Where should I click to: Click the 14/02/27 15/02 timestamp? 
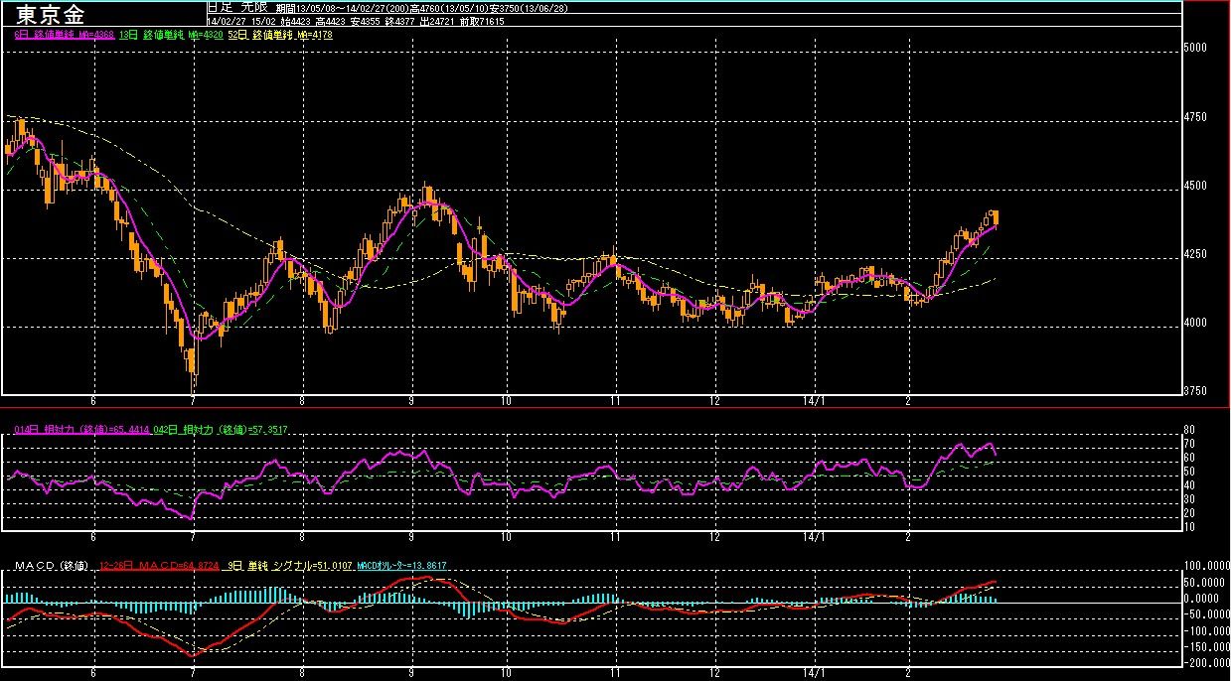pos(242,21)
